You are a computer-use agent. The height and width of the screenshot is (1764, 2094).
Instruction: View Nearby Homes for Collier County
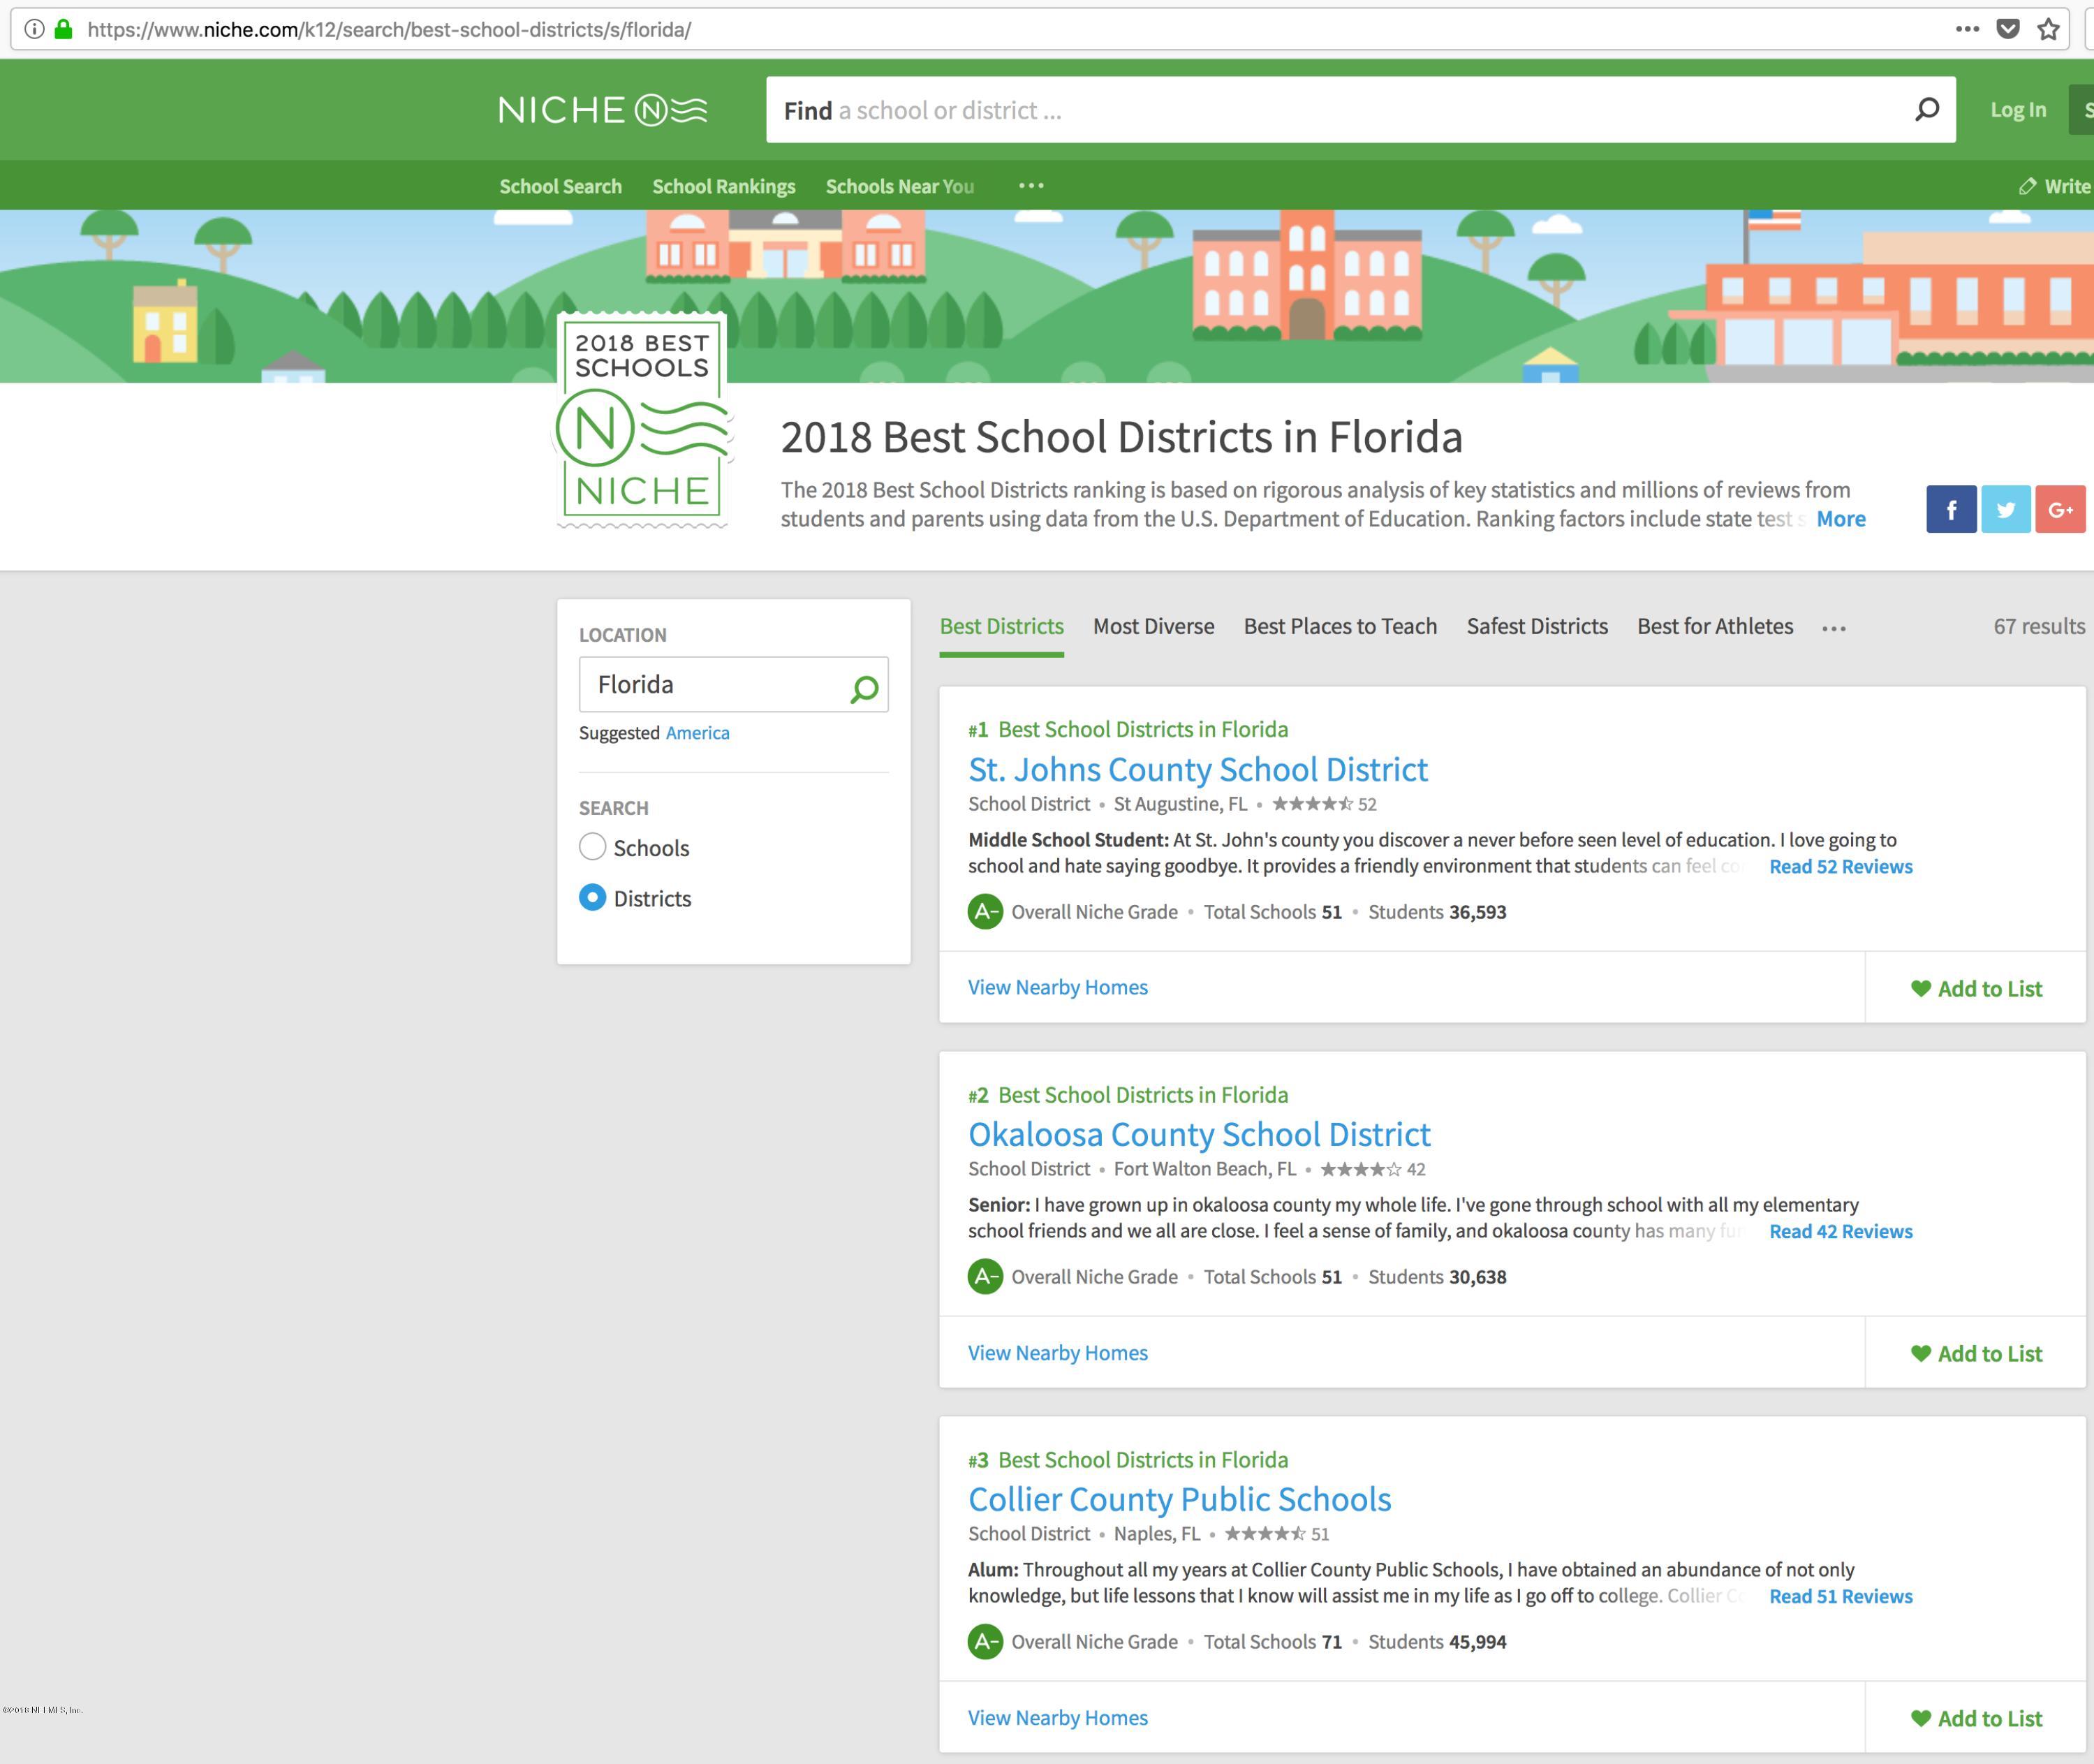coord(1057,1718)
